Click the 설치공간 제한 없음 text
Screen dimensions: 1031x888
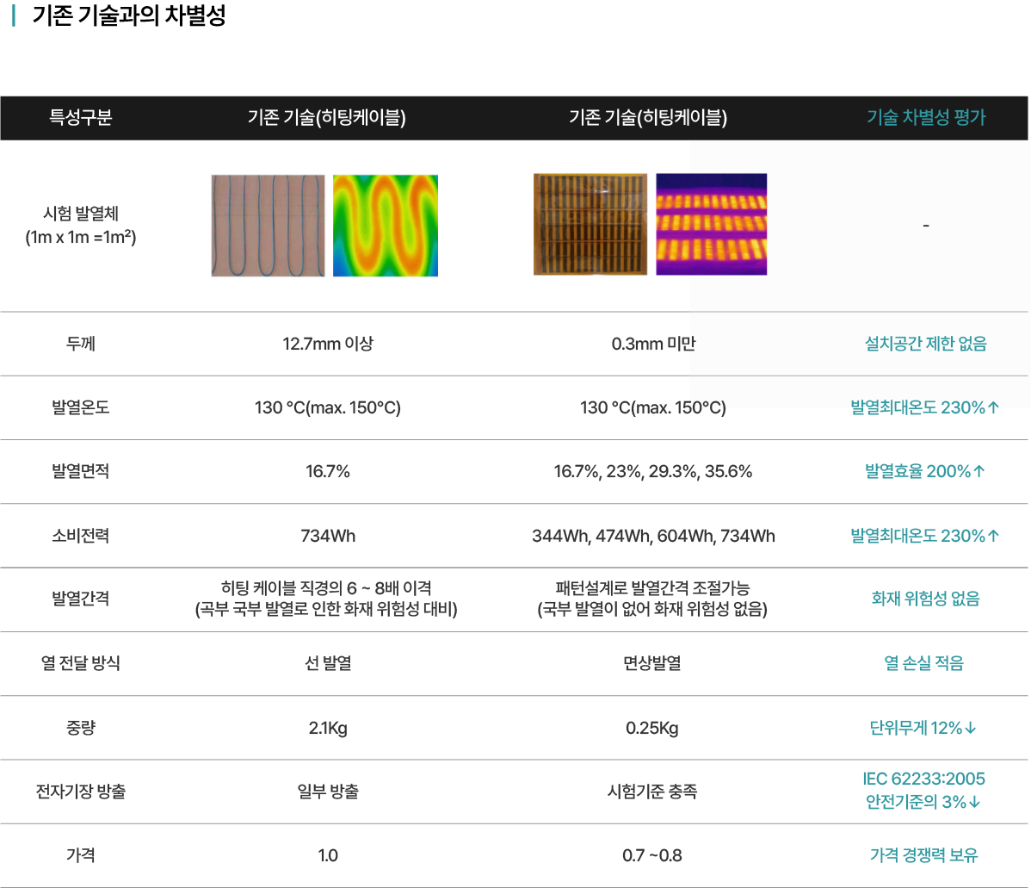coord(925,345)
